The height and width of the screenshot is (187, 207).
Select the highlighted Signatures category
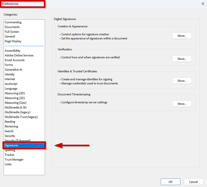[x=12, y=146]
